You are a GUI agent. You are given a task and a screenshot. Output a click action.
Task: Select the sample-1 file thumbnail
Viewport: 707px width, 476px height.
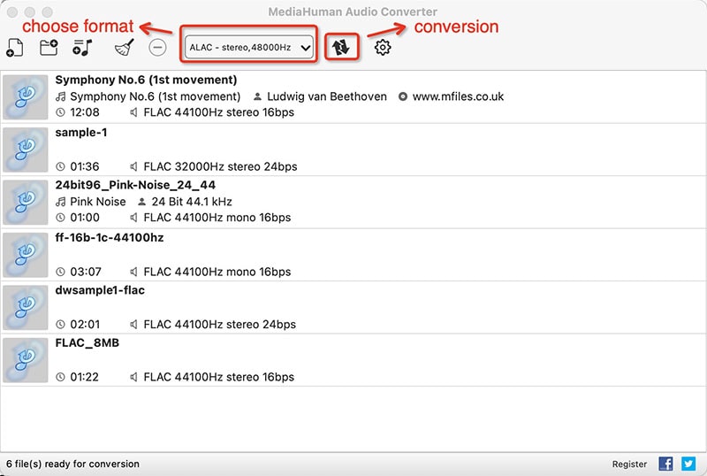pyautogui.click(x=26, y=150)
